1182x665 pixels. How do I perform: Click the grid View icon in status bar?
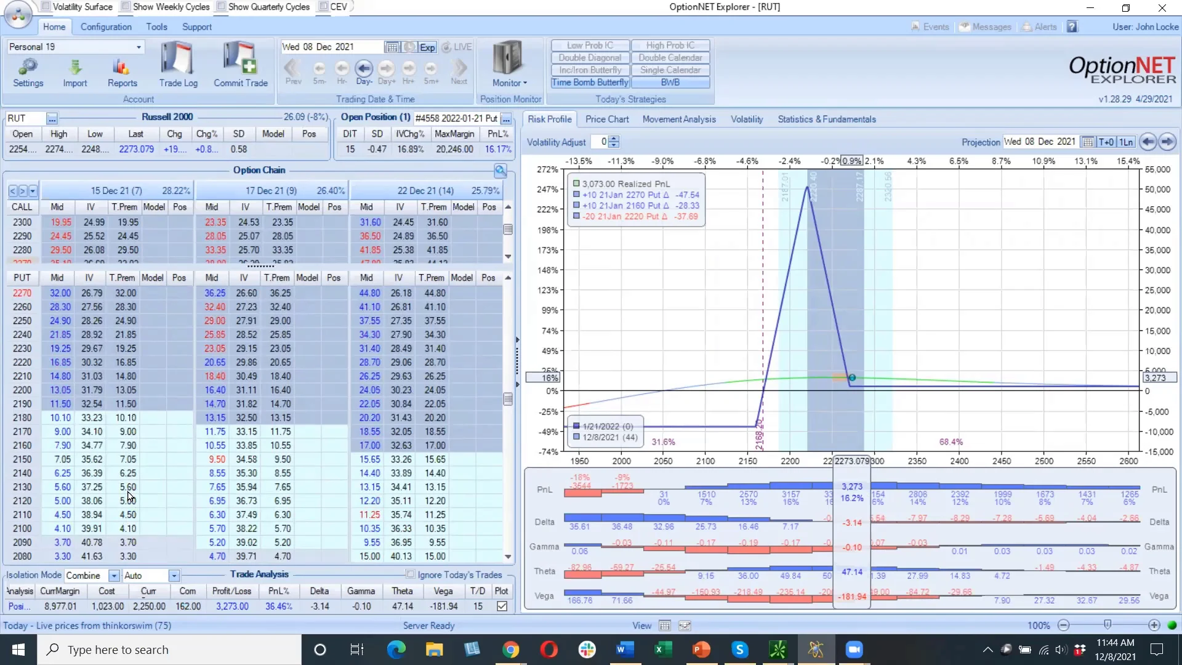coord(665,626)
